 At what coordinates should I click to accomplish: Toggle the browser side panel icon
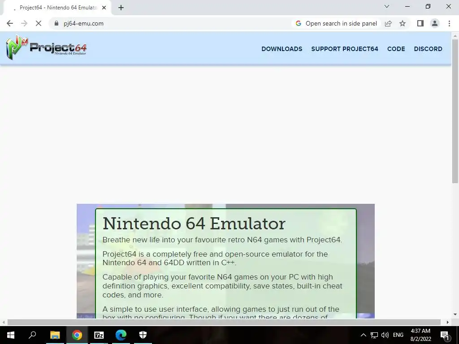coord(420,23)
